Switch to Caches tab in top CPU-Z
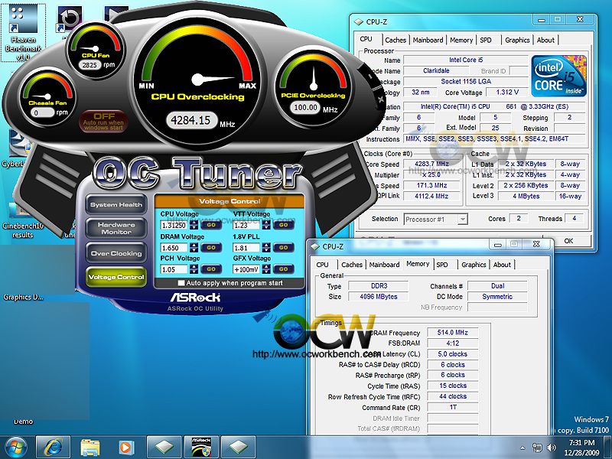 [x=396, y=40]
